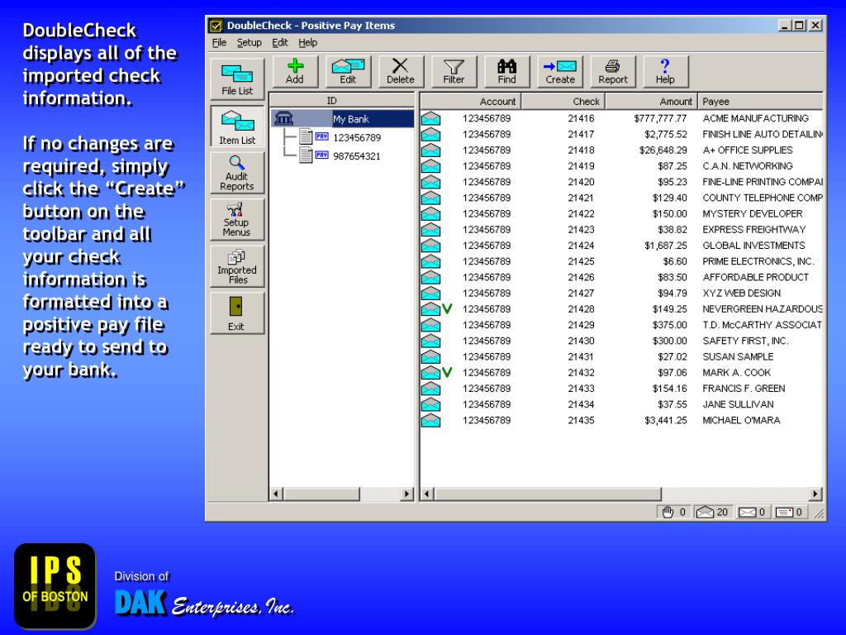Select the My Bank tree node
Image resolution: width=846 pixels, height=635 pixels.
point(350,119)
